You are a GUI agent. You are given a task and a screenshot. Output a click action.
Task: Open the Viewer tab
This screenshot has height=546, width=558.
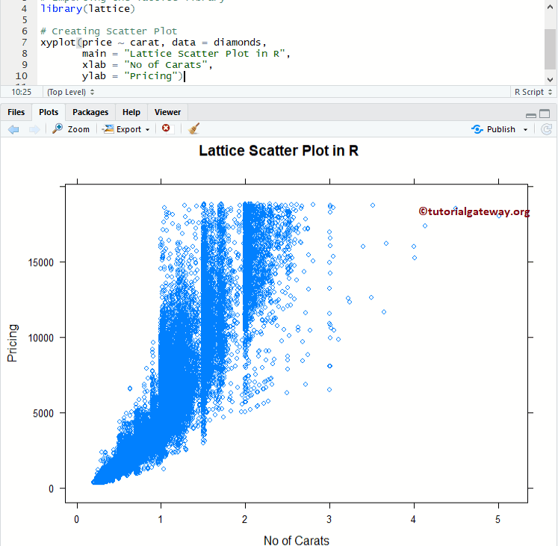click(167, 112)
